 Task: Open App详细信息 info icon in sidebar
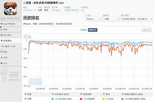(2, 24)
